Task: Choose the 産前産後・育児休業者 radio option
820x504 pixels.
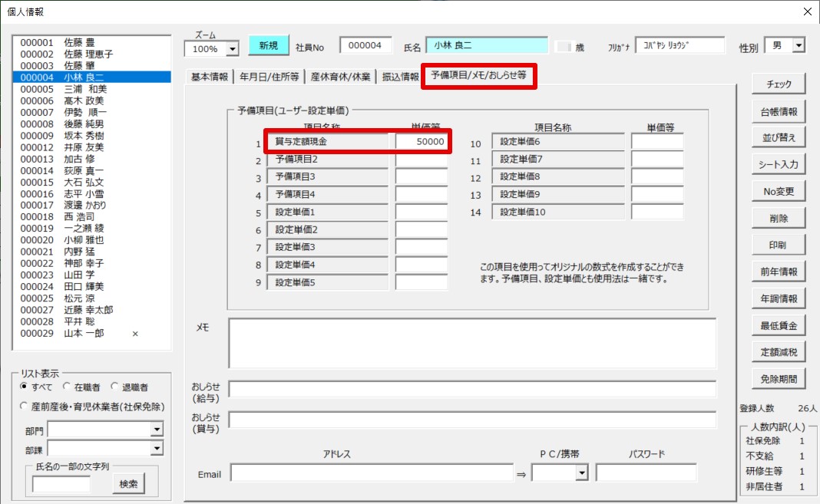Action: coord(25,406)
